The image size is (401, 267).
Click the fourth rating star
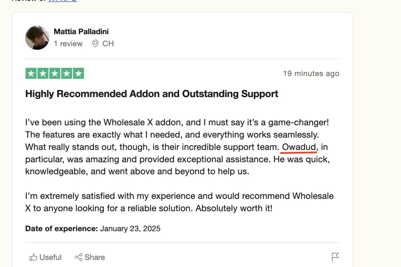pyautogui.click(x=66, y=73)
